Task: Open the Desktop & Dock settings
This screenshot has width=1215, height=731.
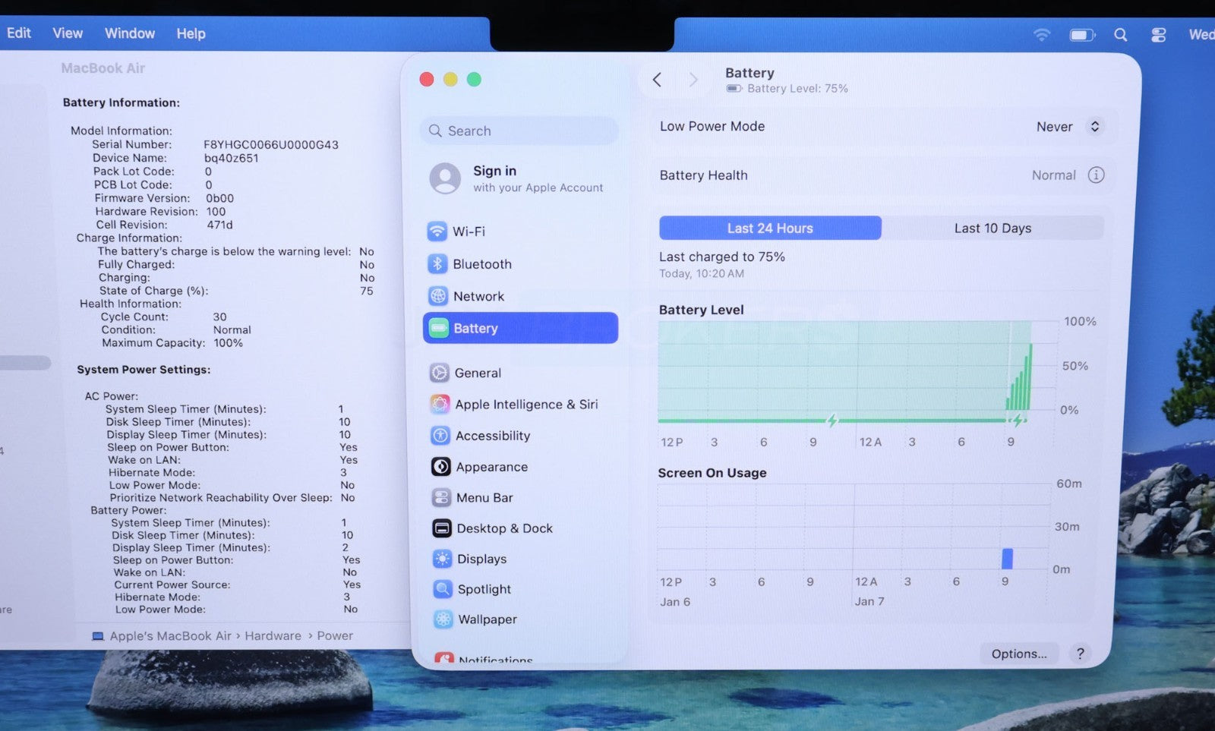Action: pos(504,528)
